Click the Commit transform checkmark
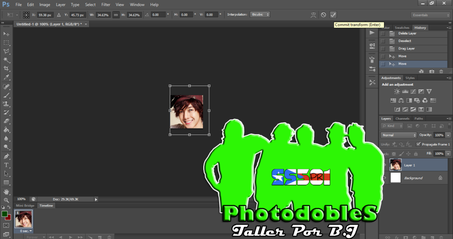The image size is (453, 239). [333, 15]
